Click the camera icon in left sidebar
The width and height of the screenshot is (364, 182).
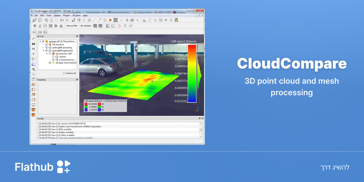pyautogui.click(x=33, y=44)
